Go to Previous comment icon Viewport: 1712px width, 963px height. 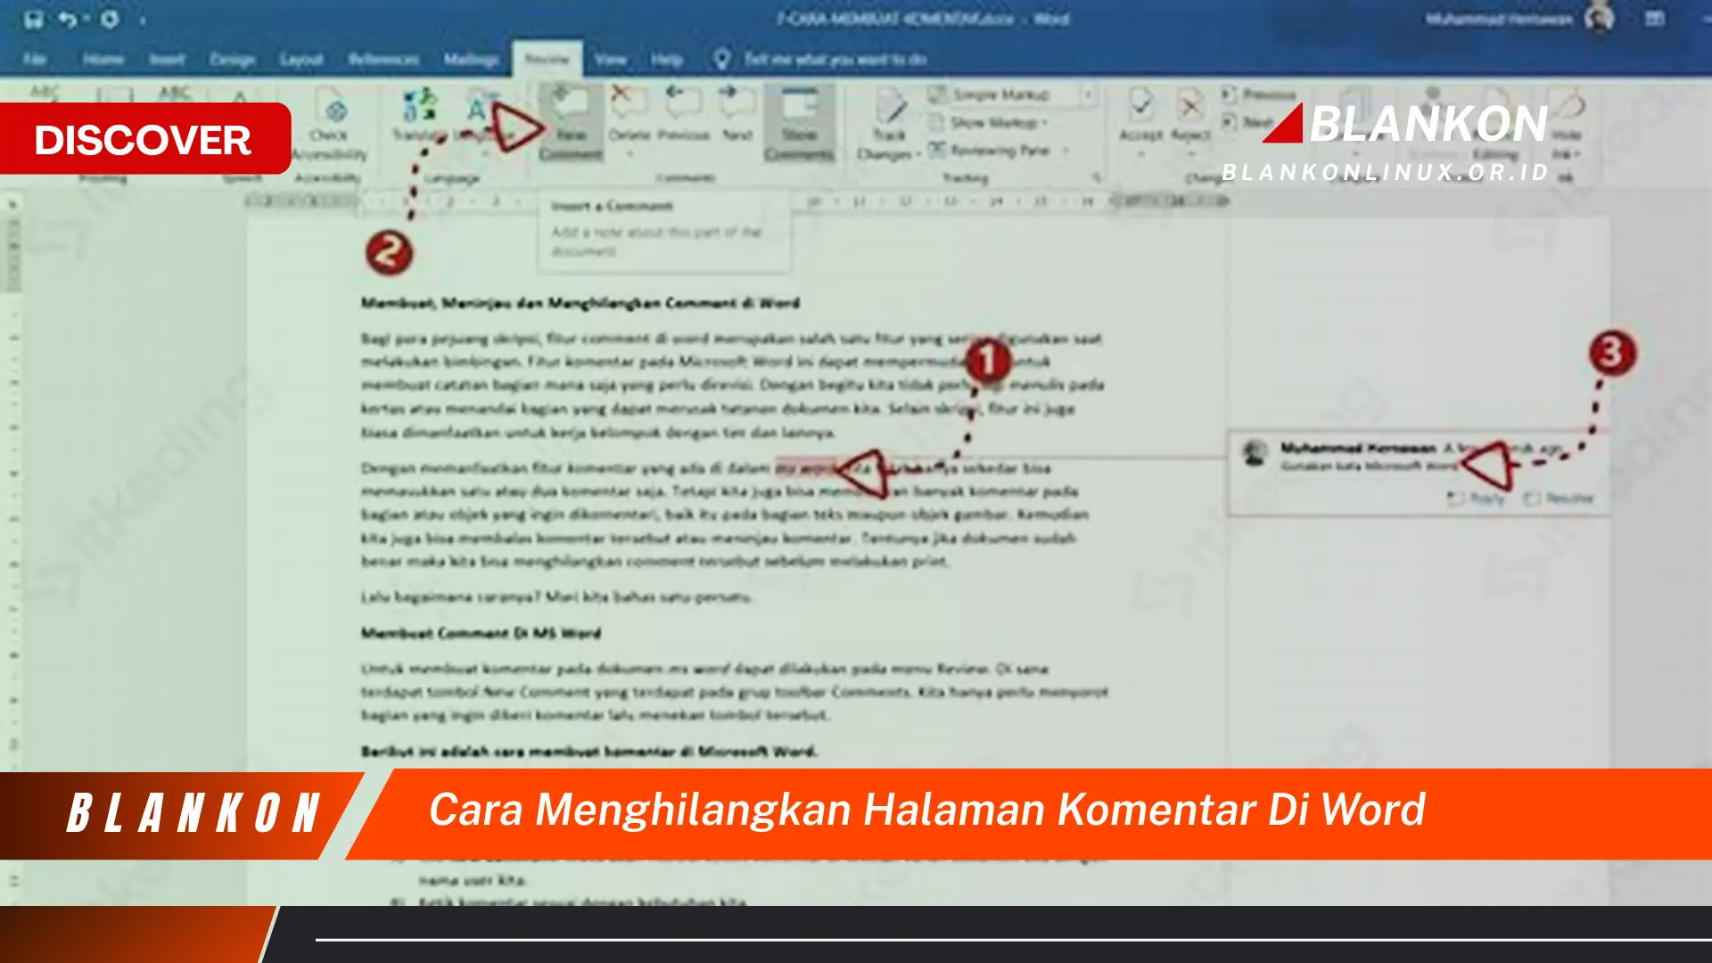683,101
